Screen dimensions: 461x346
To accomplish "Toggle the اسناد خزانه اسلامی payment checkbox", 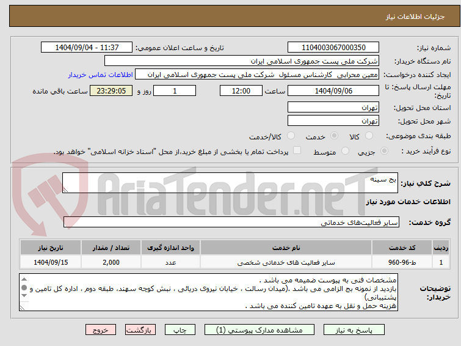I will pos(297,150).
